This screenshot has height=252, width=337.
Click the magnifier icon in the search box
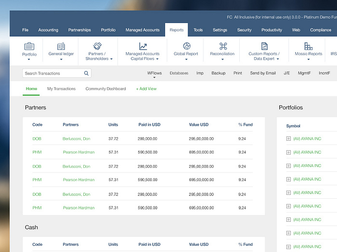coord(86,73)
